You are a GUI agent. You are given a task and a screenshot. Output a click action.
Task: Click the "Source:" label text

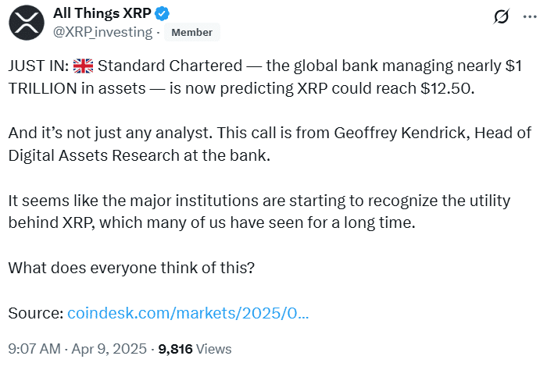pyautogui.click(x=35, y=313)
